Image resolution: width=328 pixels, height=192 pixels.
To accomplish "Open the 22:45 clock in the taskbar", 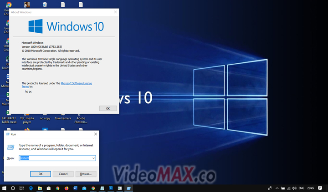I will tap(310, 188).
